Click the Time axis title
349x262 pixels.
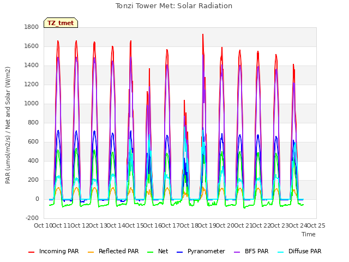(309, 234)
